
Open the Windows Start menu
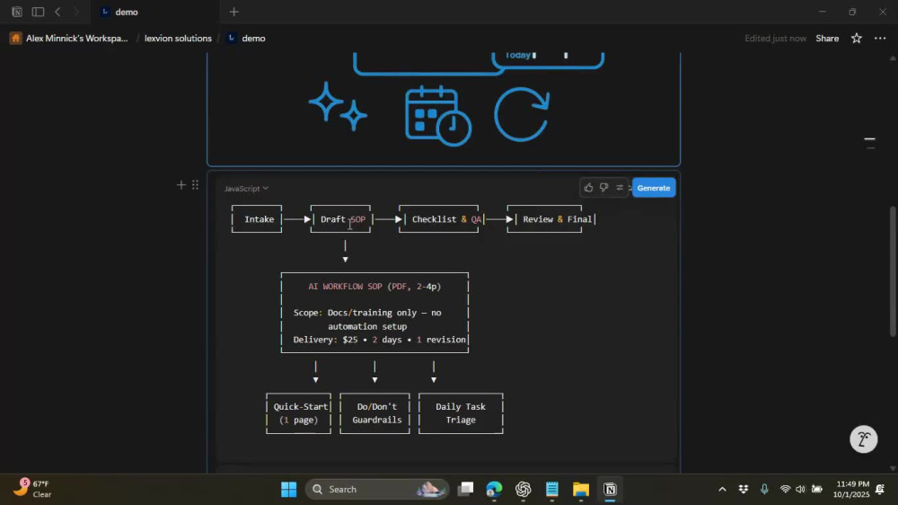[x=288, y=489]
